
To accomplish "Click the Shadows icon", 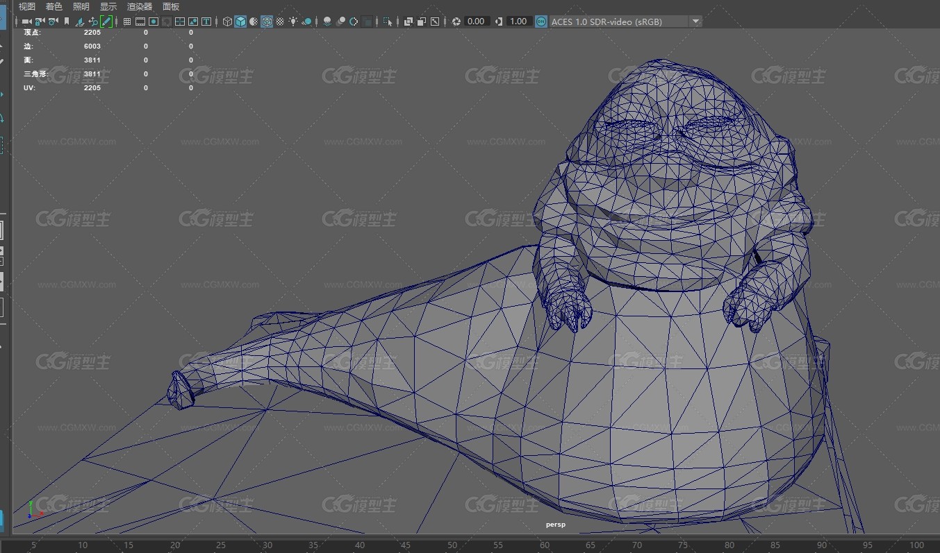I will [x=306, y=22].
